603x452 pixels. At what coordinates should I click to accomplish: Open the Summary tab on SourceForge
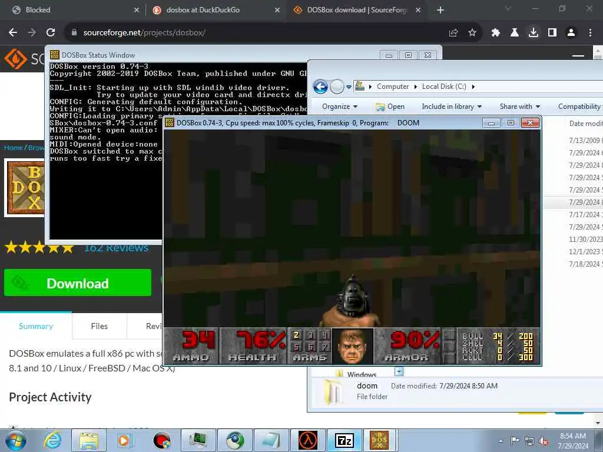coord(36,326)
